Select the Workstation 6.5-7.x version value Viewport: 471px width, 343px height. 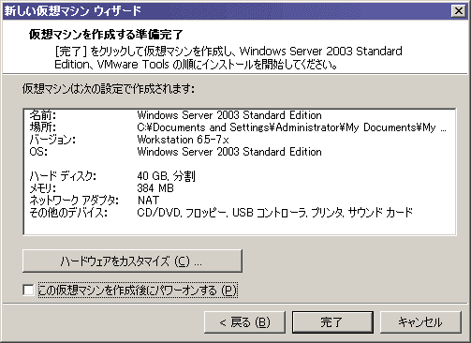click(183, 140)
